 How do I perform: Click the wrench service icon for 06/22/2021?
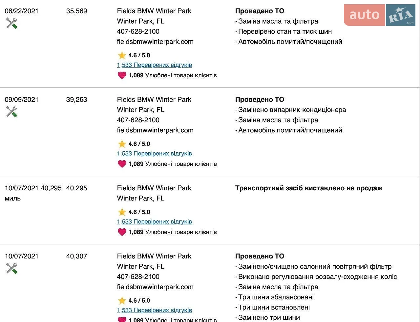coord(11,23)
